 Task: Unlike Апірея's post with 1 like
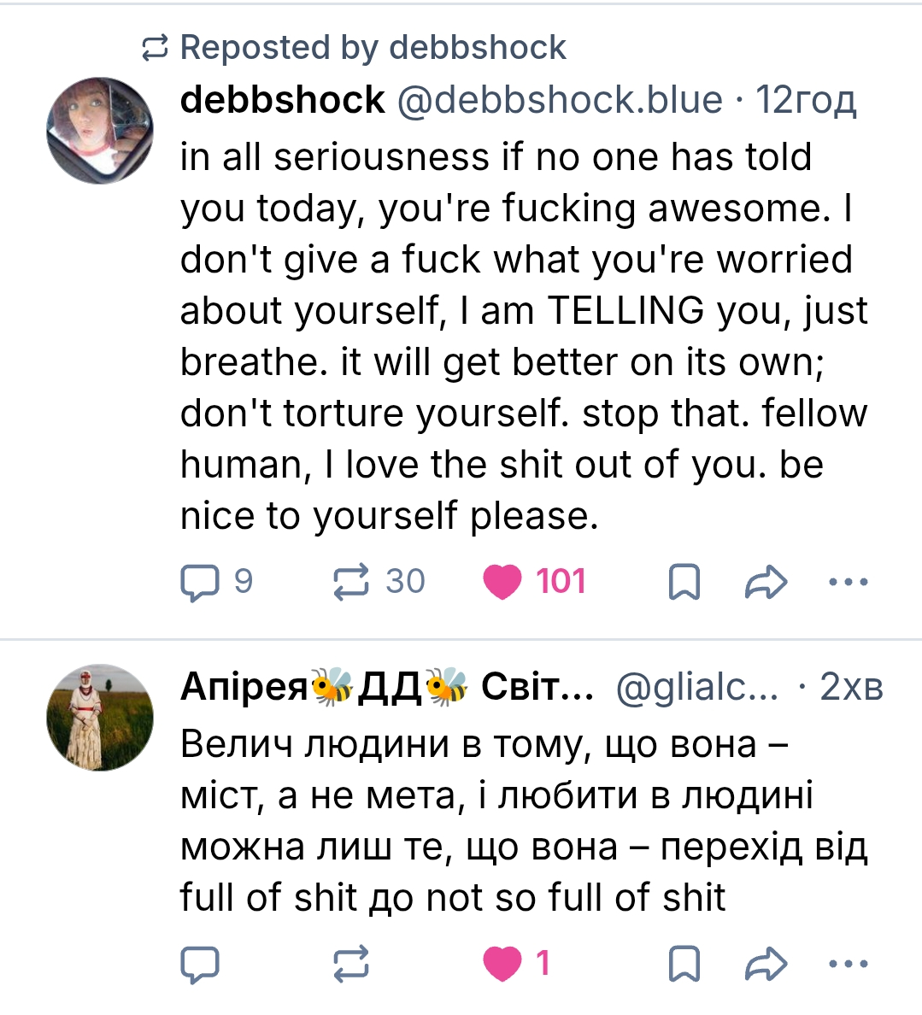pos(502,964)
